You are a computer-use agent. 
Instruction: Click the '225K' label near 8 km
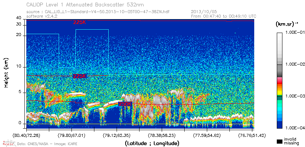coord(79,76)
